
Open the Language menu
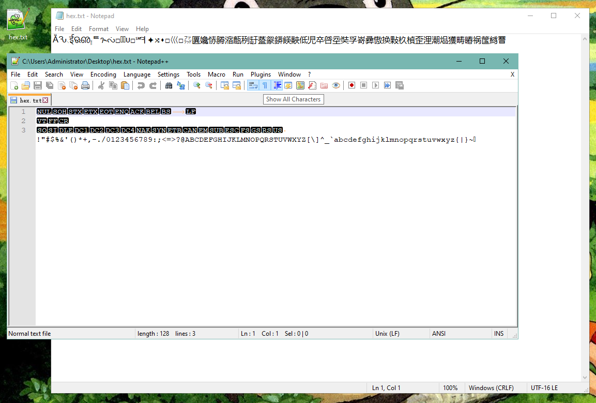click(x=137, y=74)
